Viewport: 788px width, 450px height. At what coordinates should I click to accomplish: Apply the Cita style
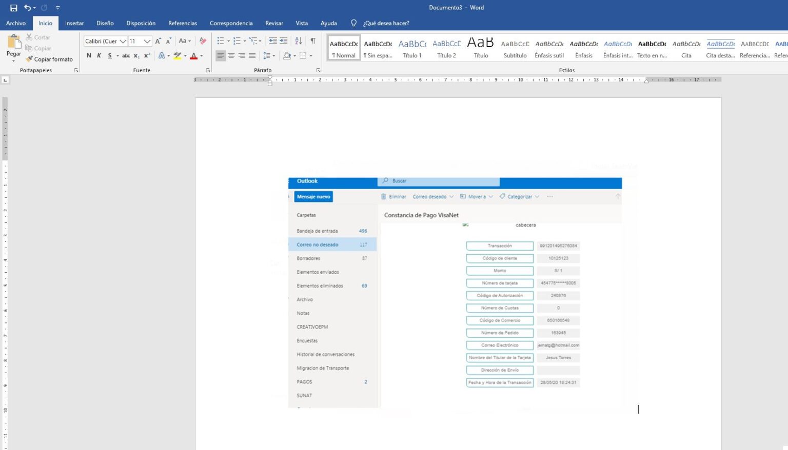pos(686,48)
